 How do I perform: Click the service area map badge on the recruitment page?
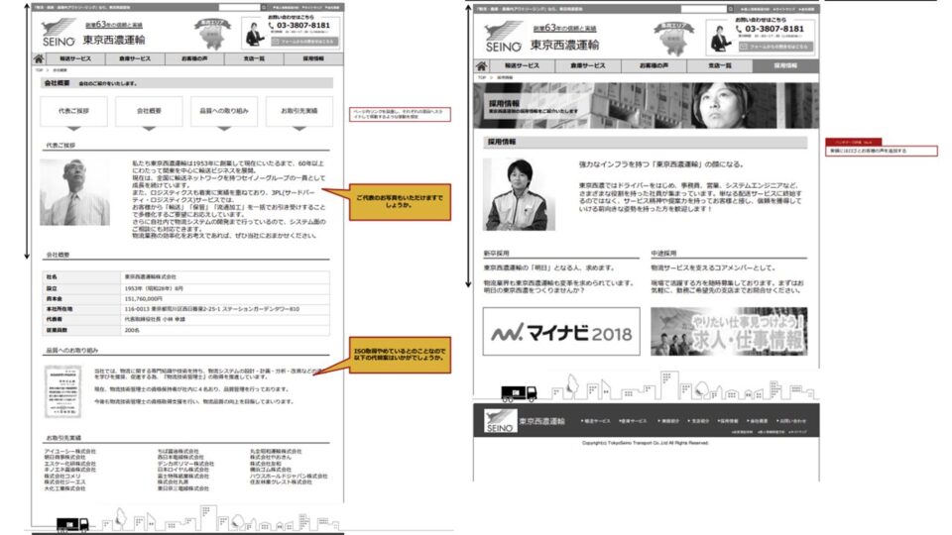pos(673,38)
